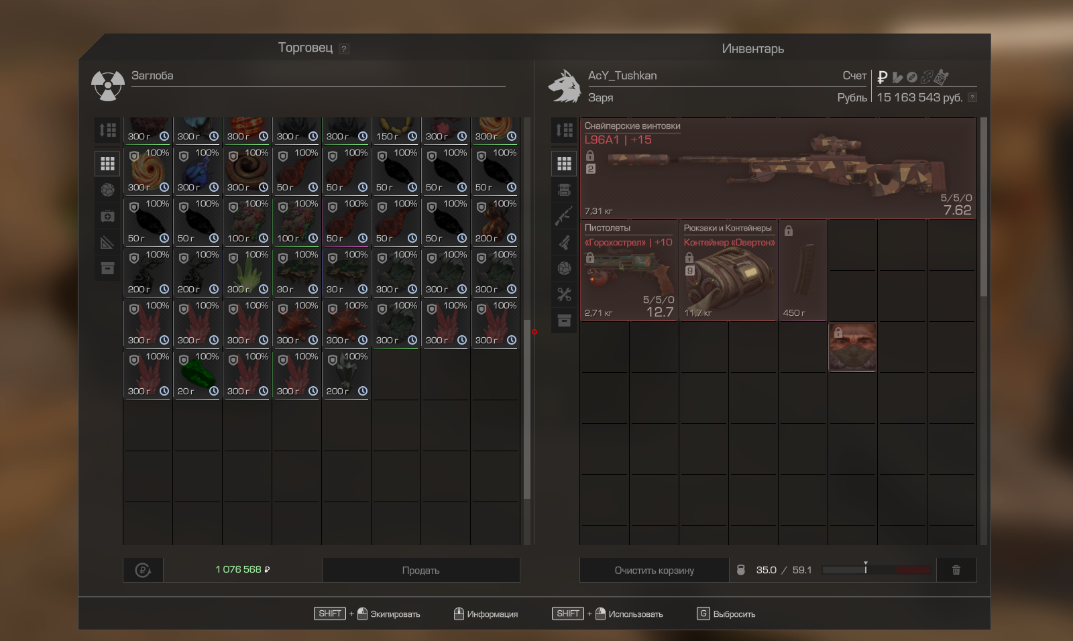1073x641 pixels.
Task: Click Очистить корзину button
Action: (x=655, y=570)
